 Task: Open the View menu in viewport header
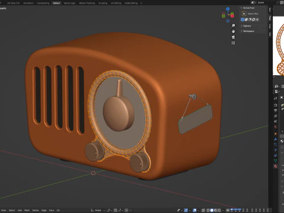(x=4, y=210)
